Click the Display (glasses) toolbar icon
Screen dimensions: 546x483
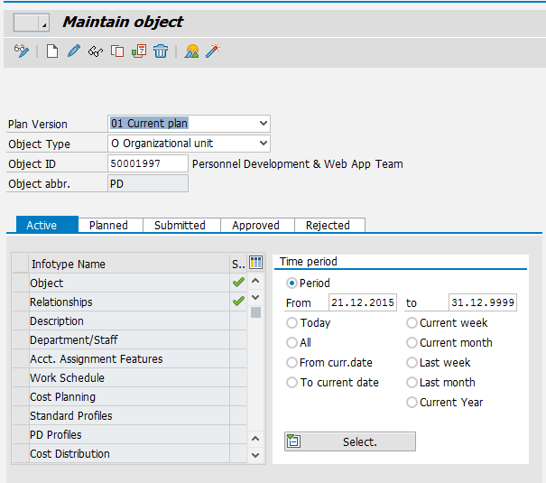point(95,51)
